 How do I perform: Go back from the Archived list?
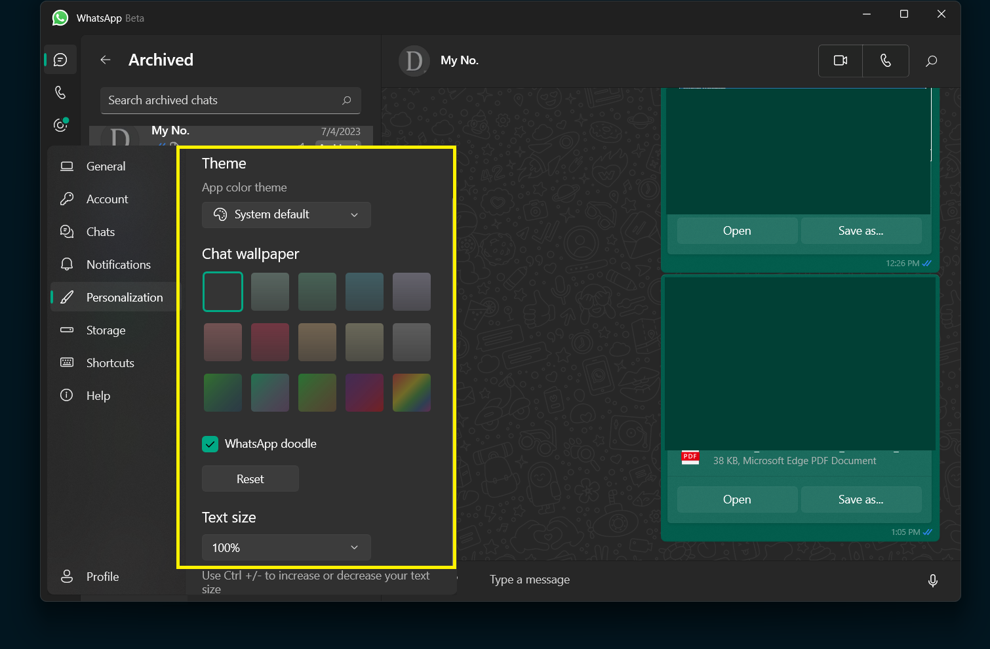pos(105,60)
